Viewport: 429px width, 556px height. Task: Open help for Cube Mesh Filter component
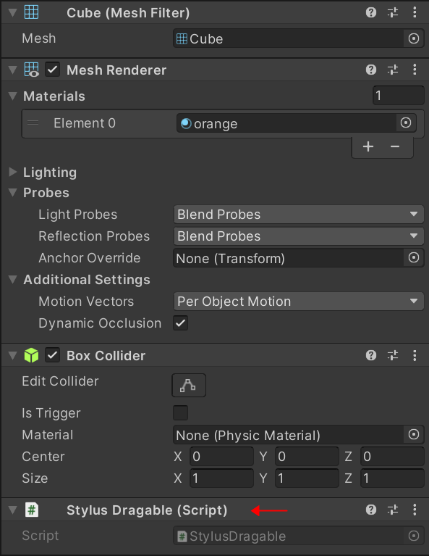pos(371,13)
